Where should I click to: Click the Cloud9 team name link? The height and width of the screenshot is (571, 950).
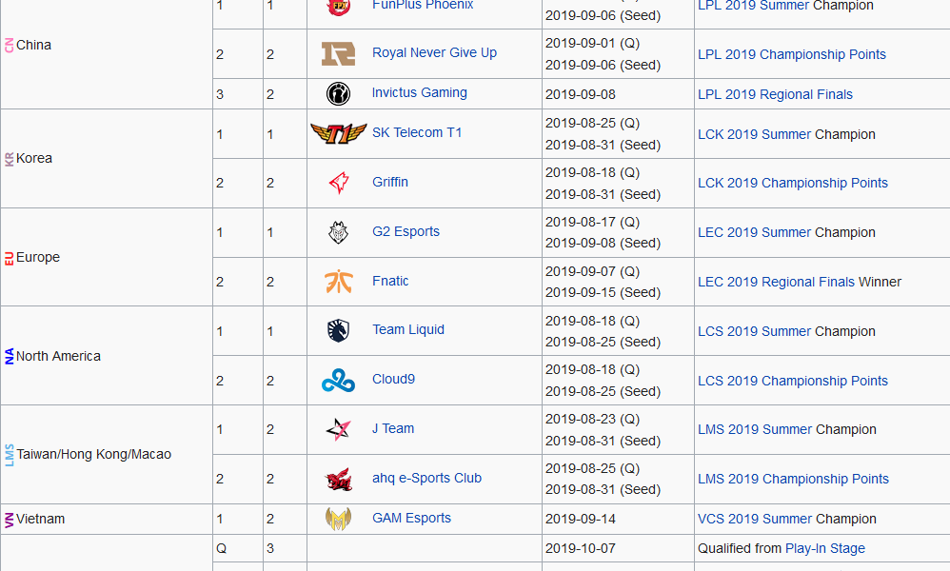coord(393,379)
